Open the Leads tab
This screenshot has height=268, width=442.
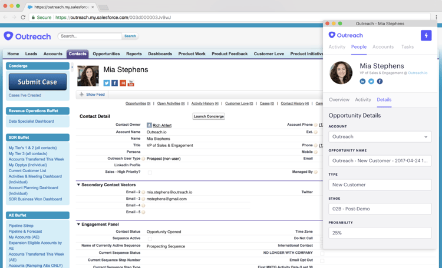tap(31, 53)
